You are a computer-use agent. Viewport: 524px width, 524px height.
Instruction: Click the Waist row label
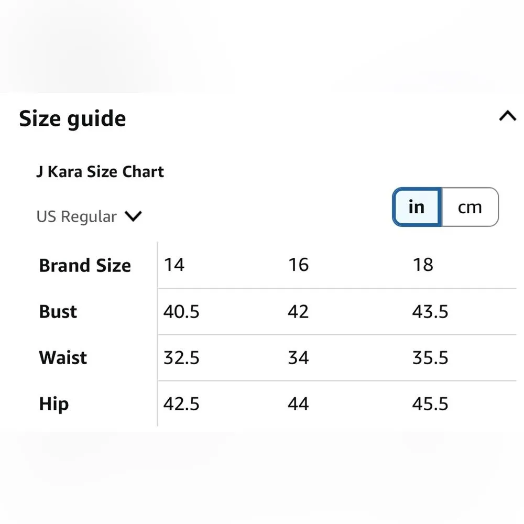[x=63, y=358]
